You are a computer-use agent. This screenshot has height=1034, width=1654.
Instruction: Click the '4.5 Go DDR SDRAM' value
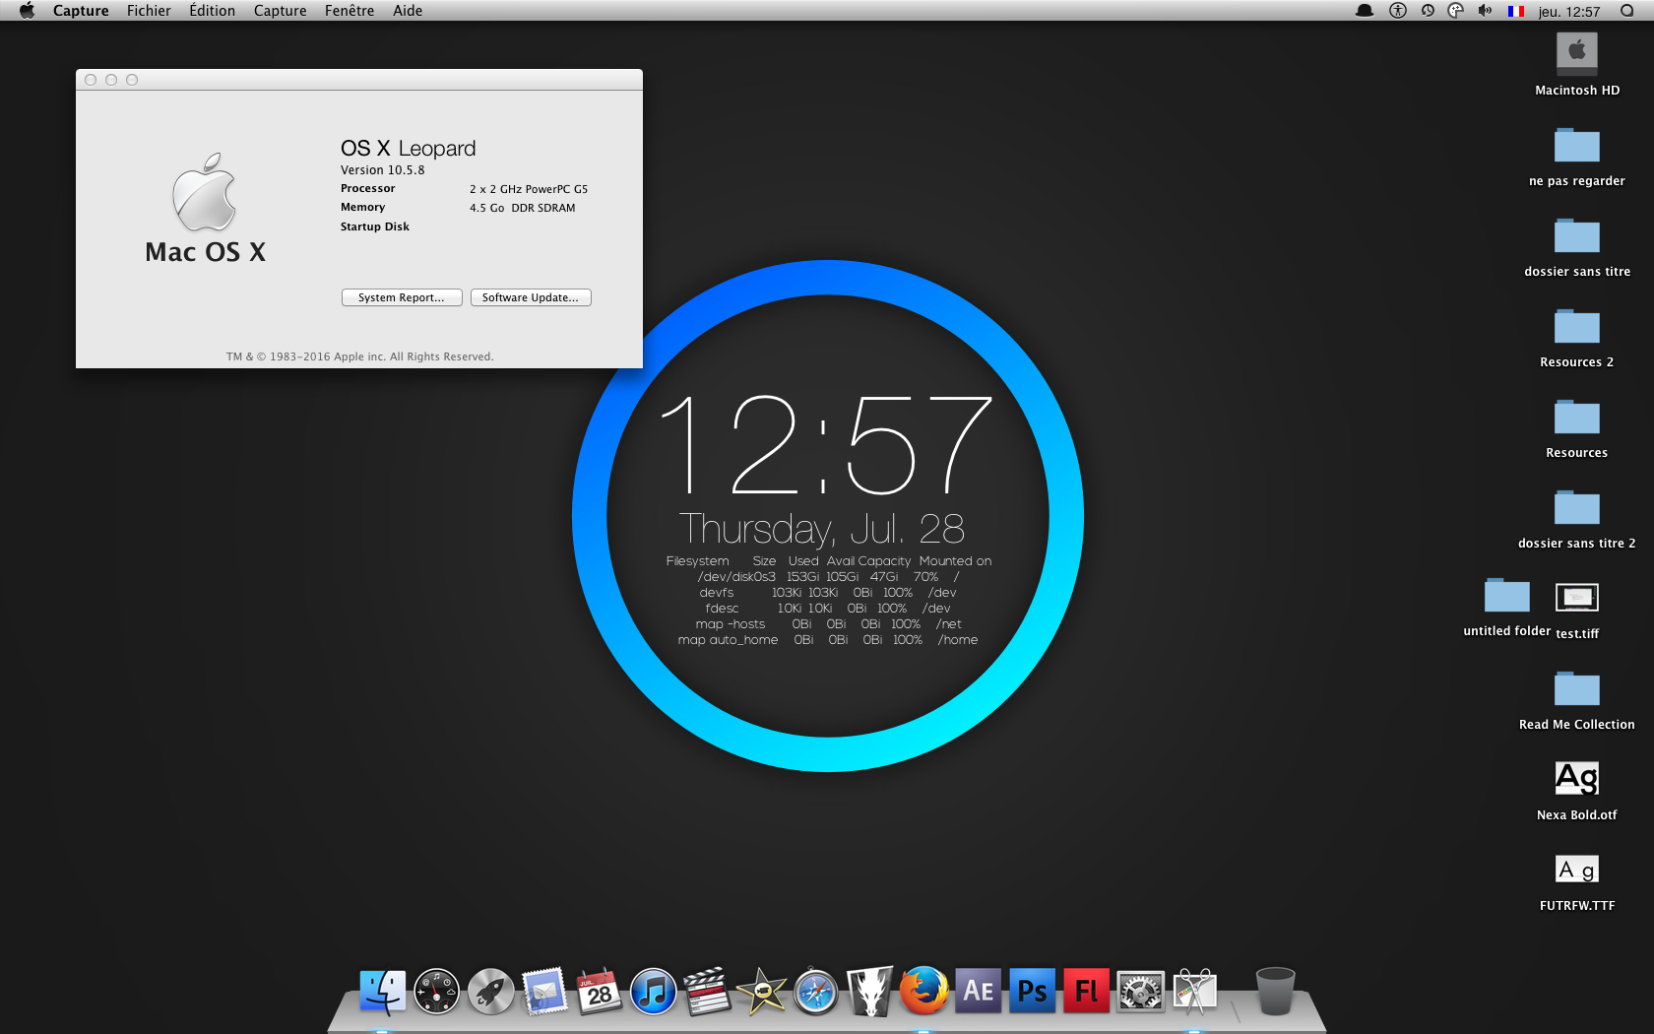[x=523, y=208]
